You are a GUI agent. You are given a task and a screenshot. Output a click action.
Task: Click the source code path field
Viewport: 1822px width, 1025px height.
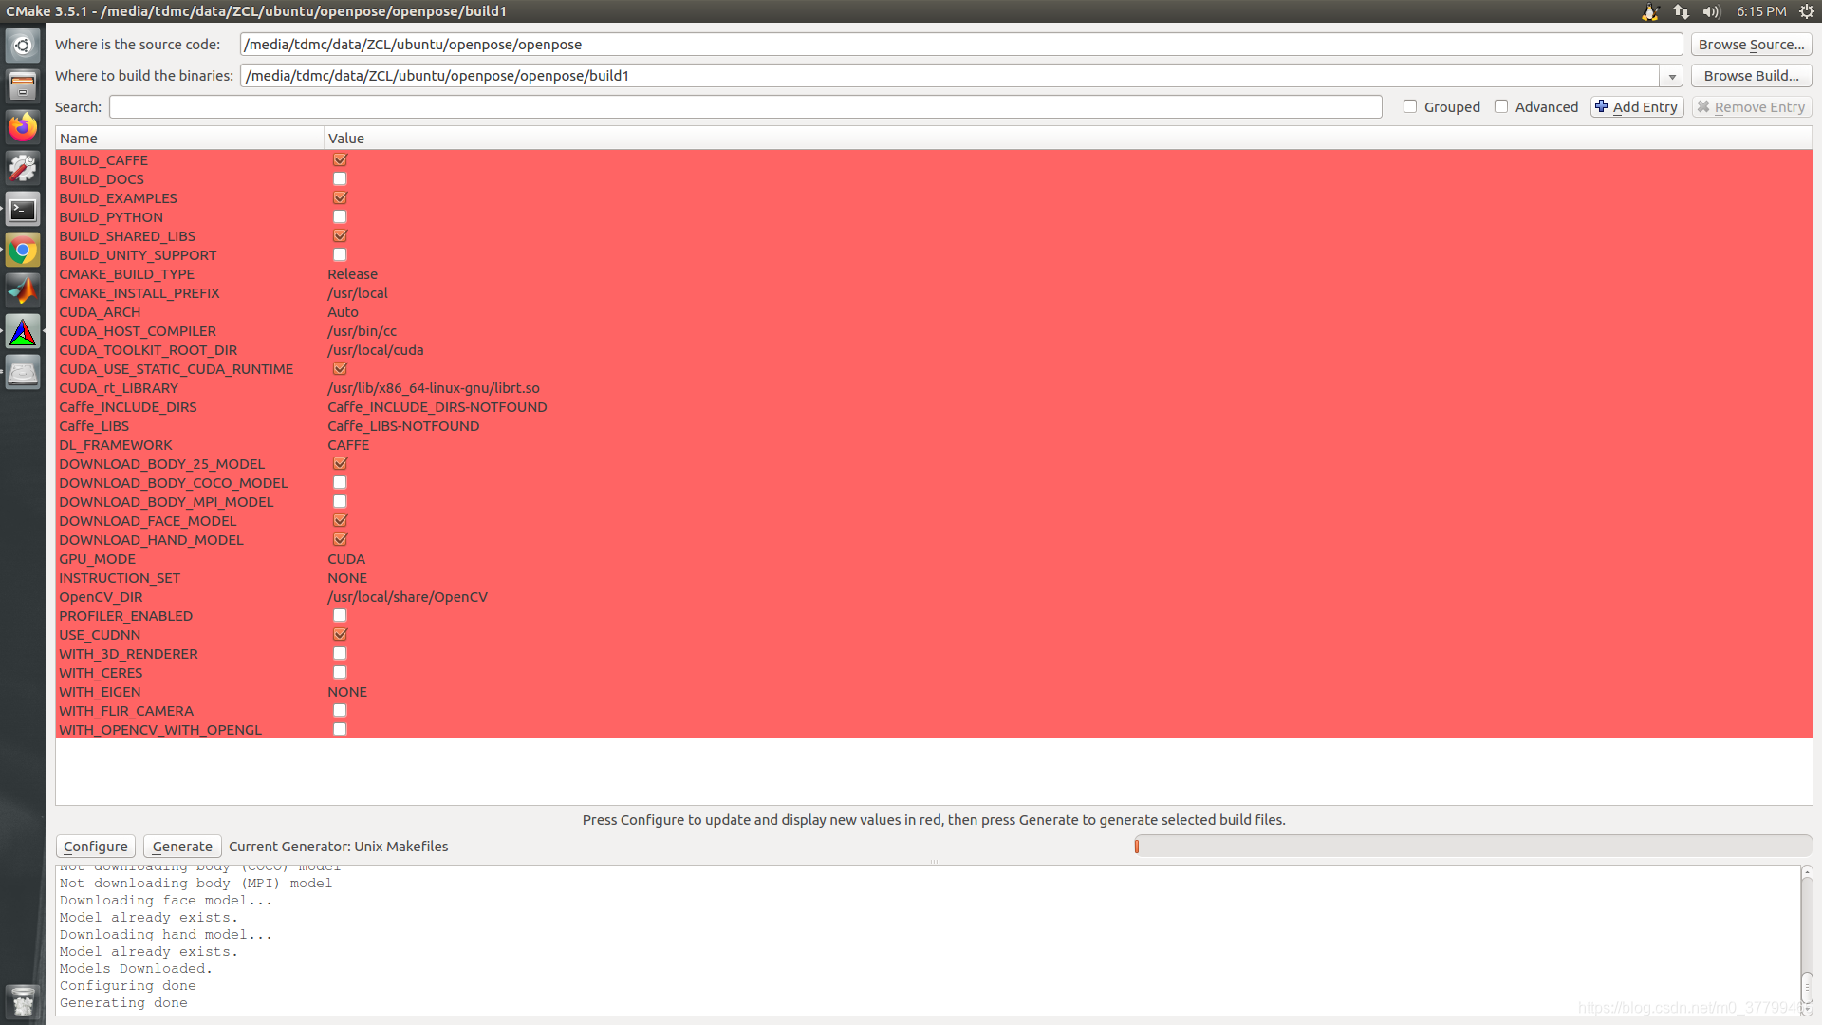(x=961, y=45)
